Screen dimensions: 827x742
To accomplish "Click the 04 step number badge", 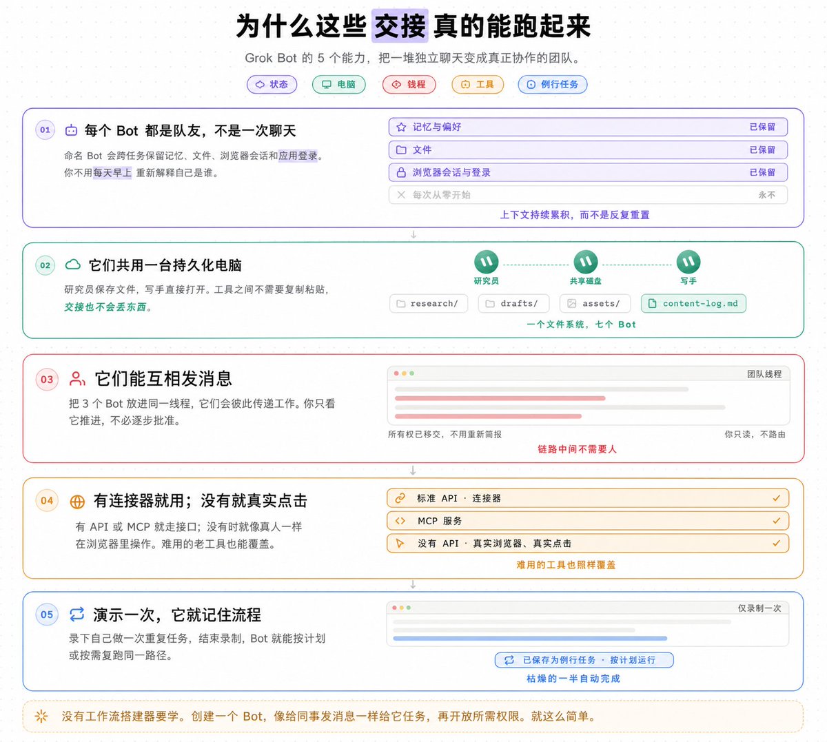I will (47, 501).
